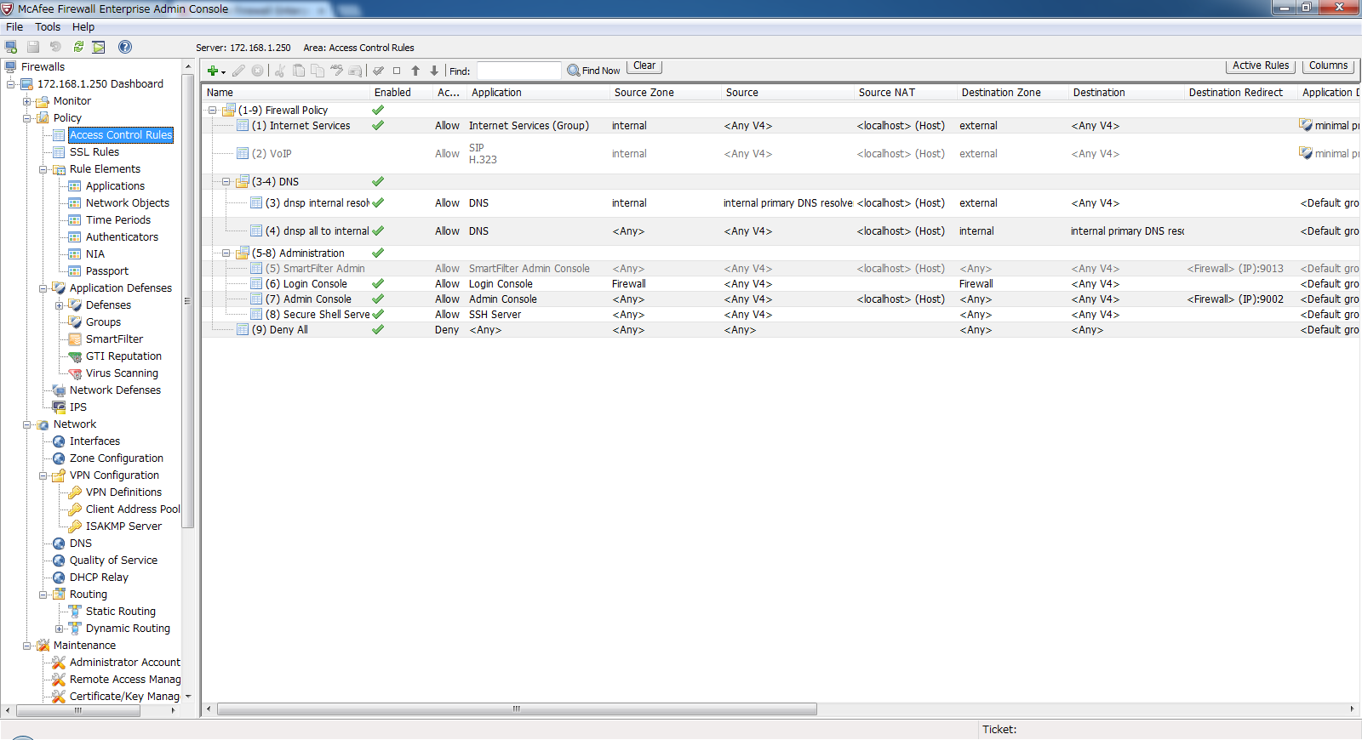Screen dimensions: 1362x740
Task: Collapse the (3-4) DNS rule group
Action: pos(226,182)
